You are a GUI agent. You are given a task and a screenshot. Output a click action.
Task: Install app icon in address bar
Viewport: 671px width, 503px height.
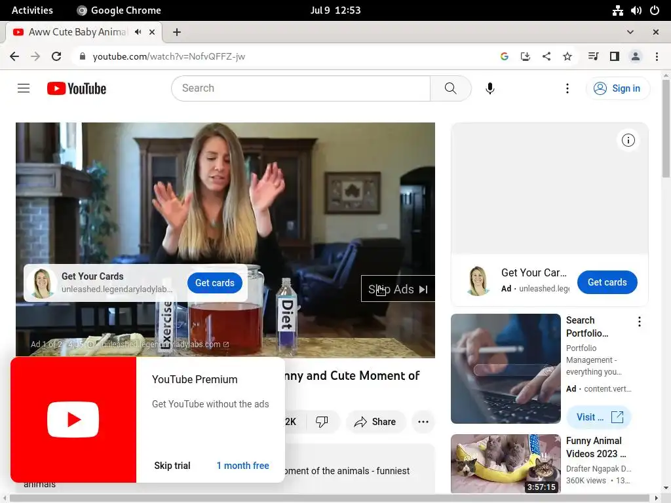coord(525,56)
